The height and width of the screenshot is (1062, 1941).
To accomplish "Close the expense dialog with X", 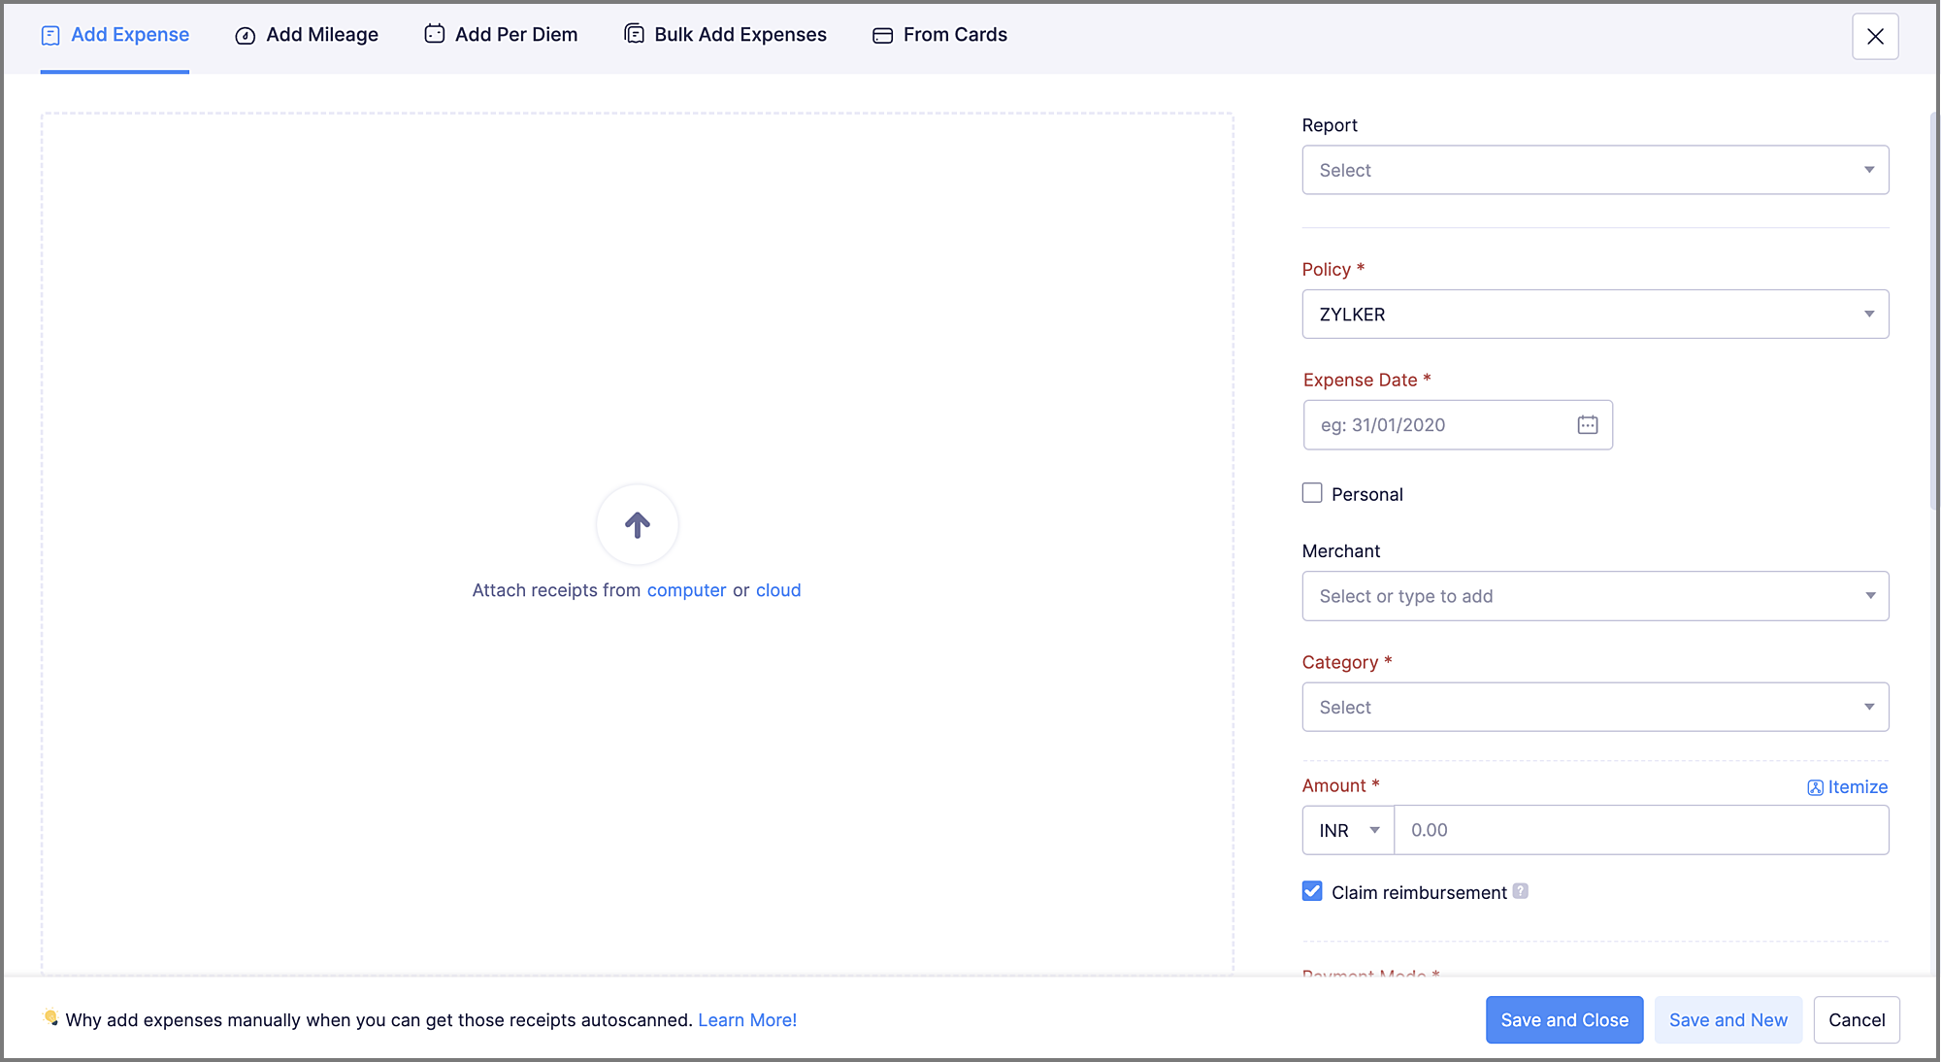I will pyautogui.click(x=1874, y=37).
